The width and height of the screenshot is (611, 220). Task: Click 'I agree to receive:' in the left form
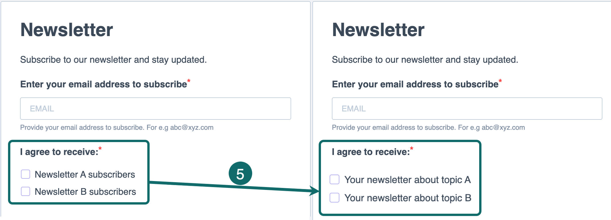click(x=59, y=152)
